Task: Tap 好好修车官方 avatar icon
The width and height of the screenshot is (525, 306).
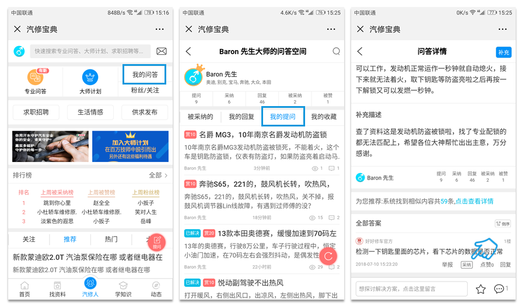Action: [x=359, y=241]
